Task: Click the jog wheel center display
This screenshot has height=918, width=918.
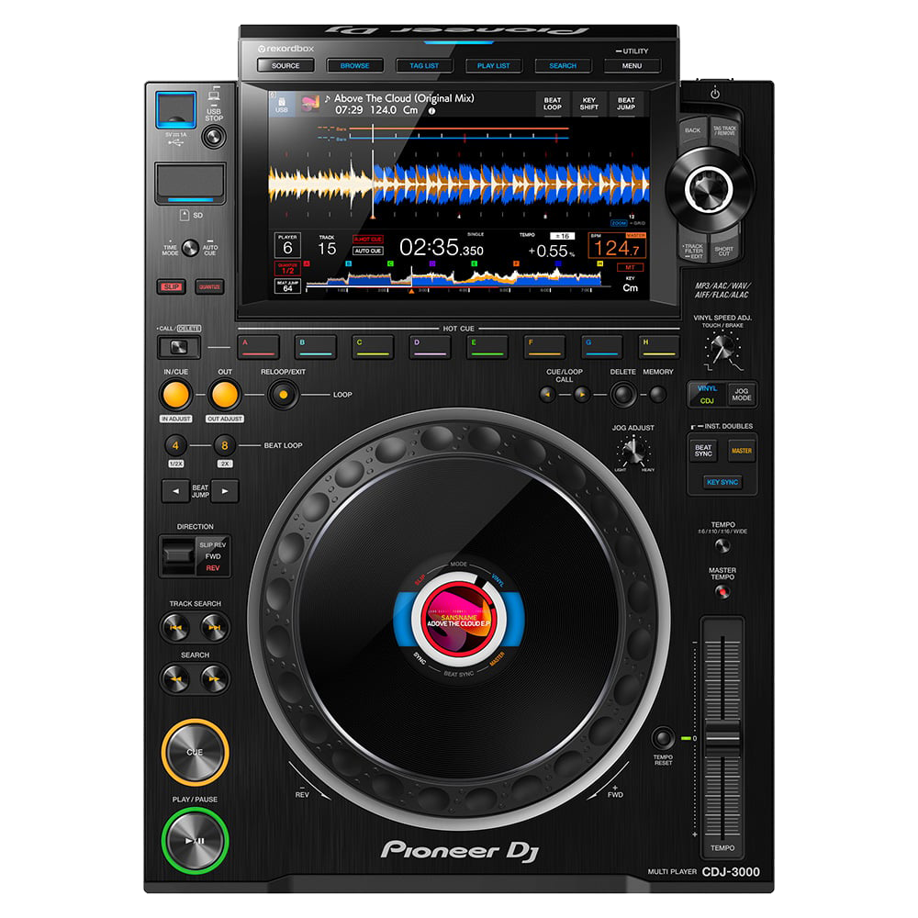Action: click(458, 618)
